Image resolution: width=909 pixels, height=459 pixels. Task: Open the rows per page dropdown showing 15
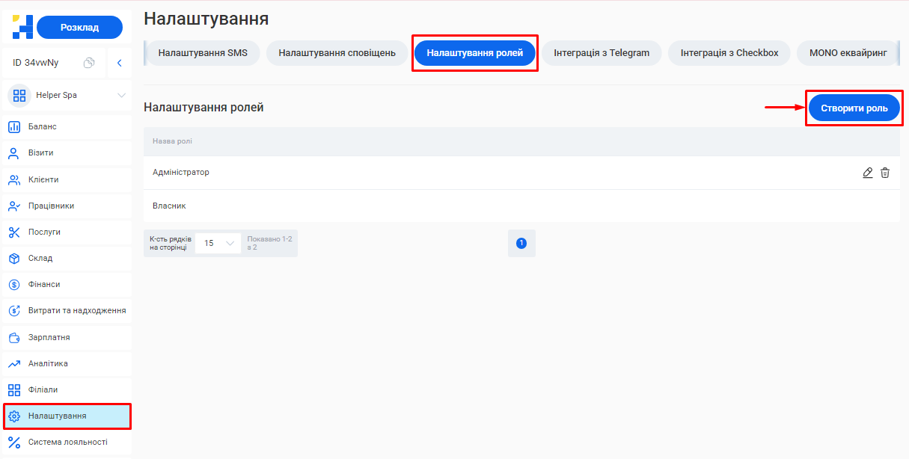pos(217,243)
